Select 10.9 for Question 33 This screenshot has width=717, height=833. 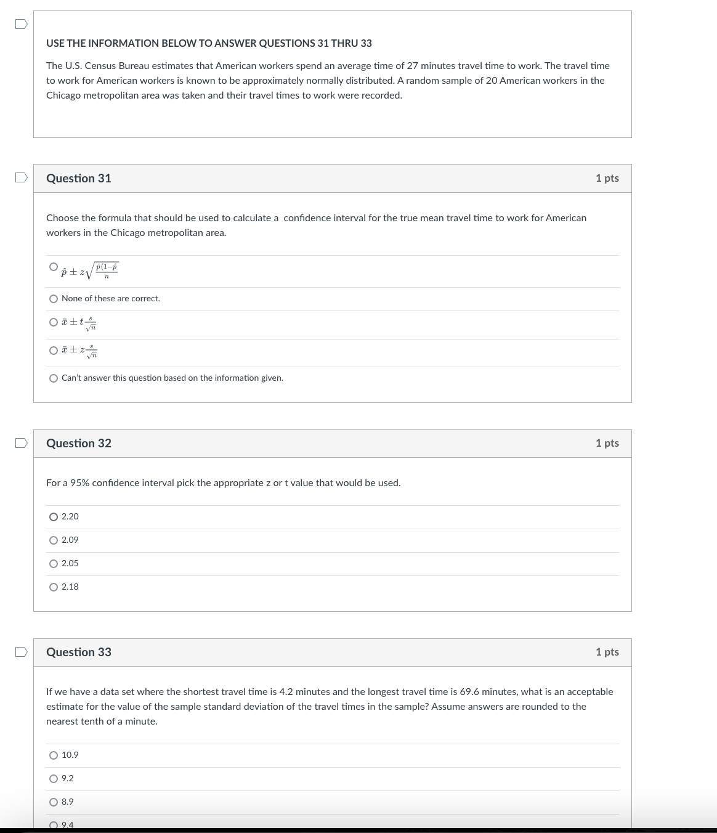54,755
